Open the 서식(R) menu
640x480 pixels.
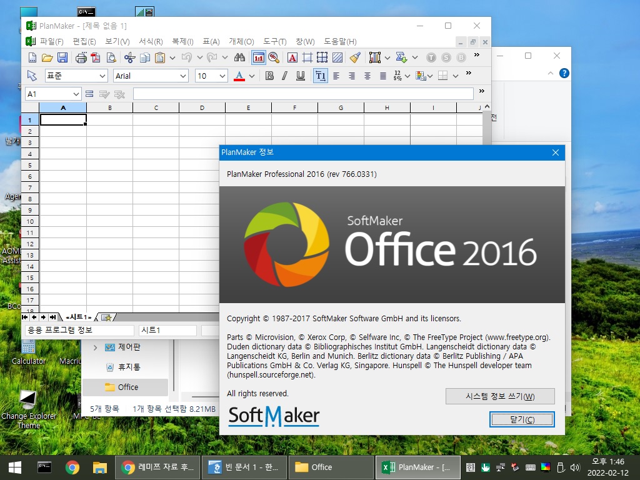[x=151, y=41]
